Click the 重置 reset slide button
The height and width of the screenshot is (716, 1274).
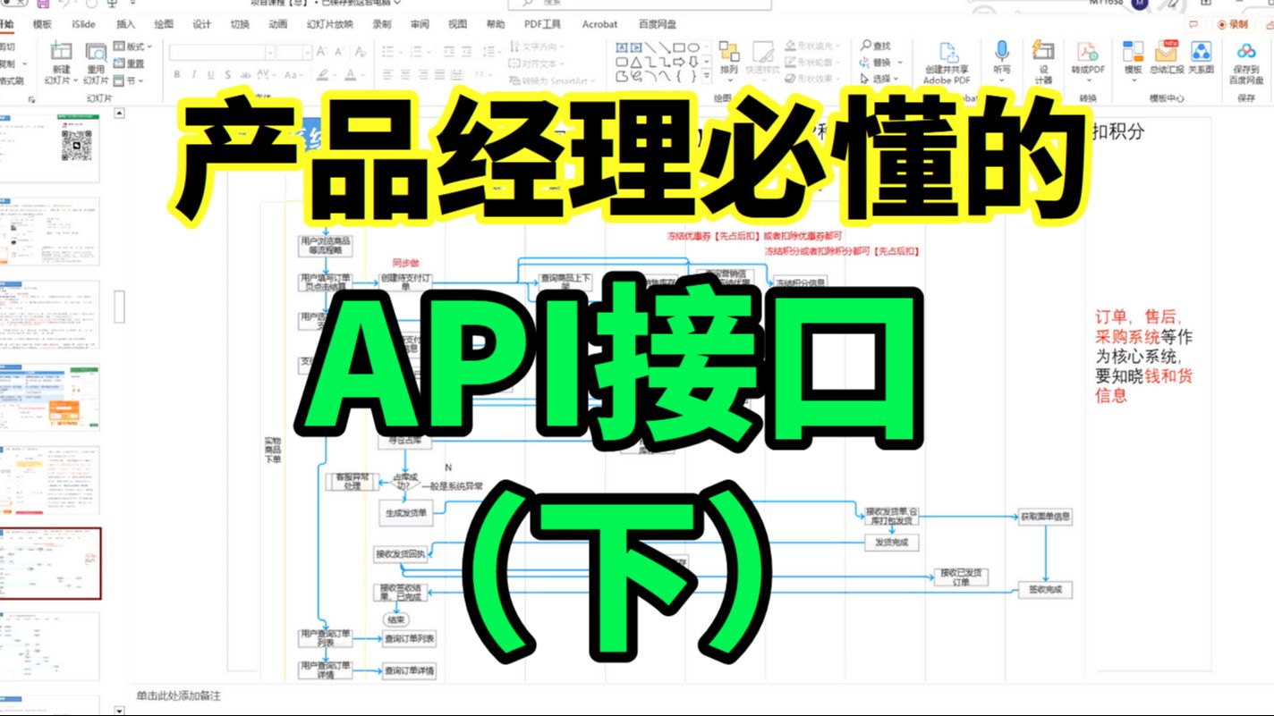point(129,63)
